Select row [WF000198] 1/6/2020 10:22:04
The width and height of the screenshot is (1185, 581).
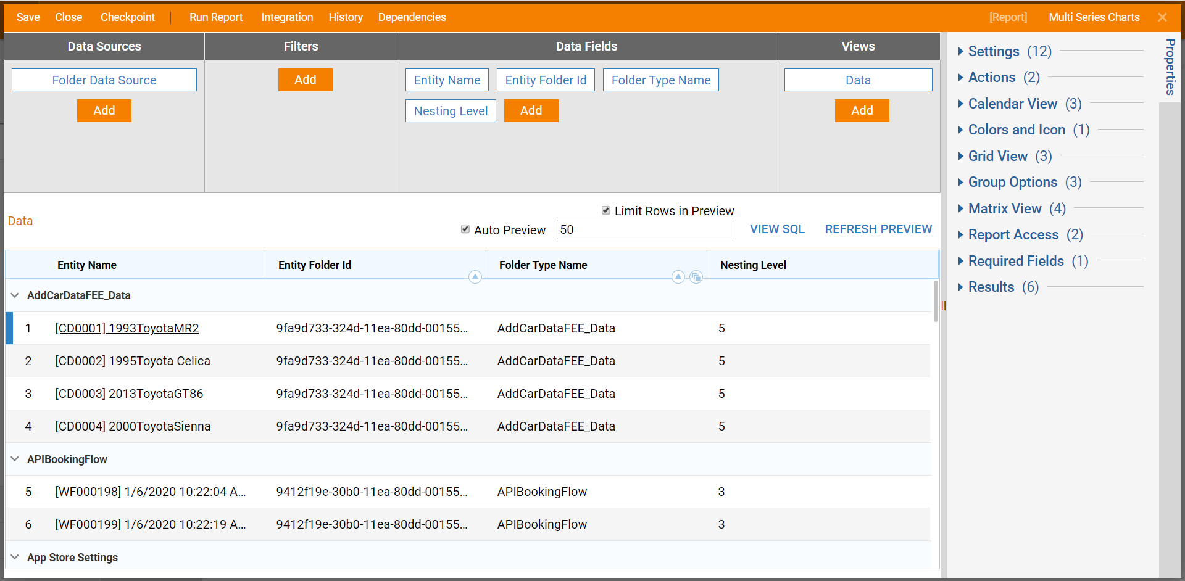pos(468,492)
